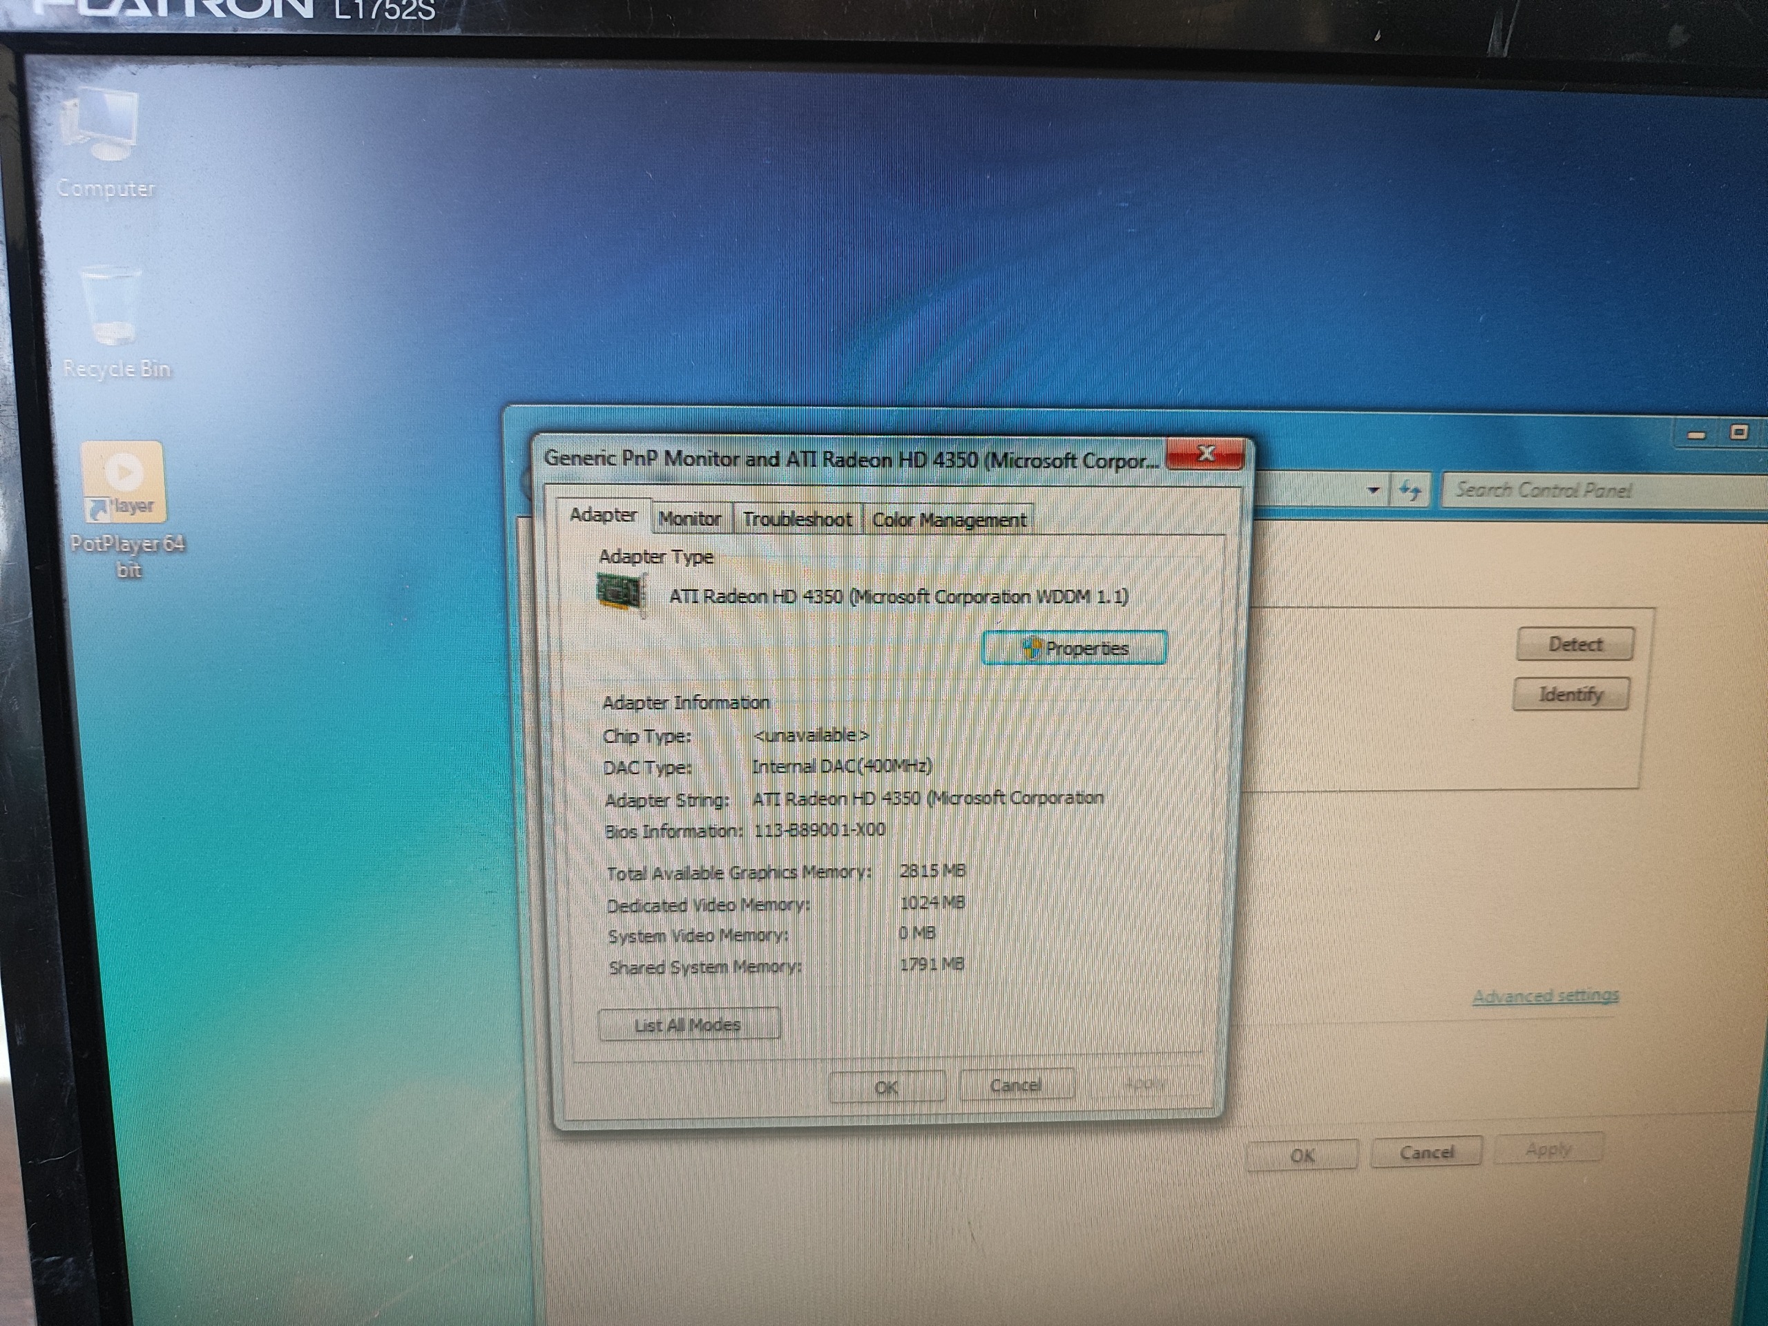
Task: Switch to the Monitor tab
Action: (690, 519)
